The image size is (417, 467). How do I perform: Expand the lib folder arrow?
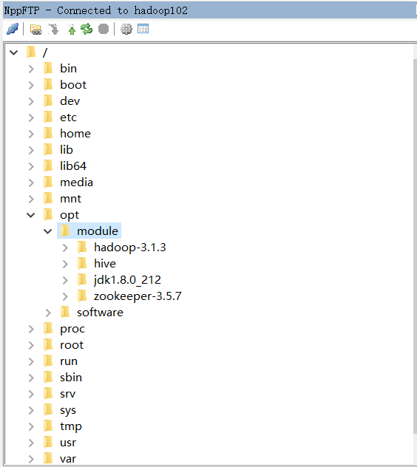coord(31,150)
